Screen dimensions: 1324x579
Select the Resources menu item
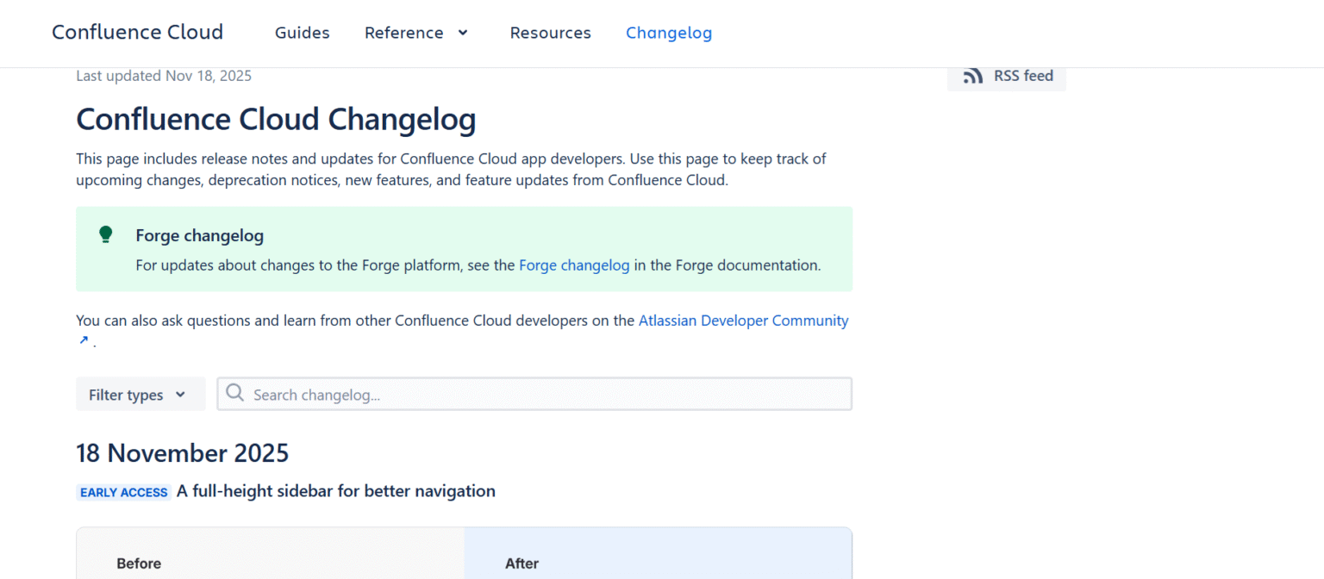click(x=550, y=33)
